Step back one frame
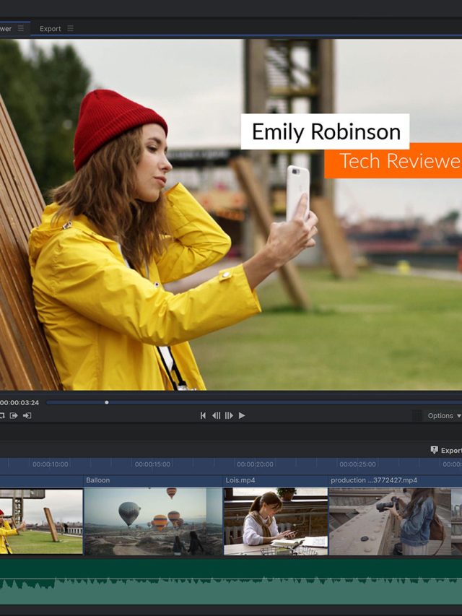Viewport: 462px width, 616px height. tap(216, 415)
